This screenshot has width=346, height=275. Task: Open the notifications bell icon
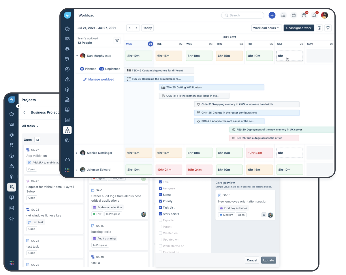(314, 15)
